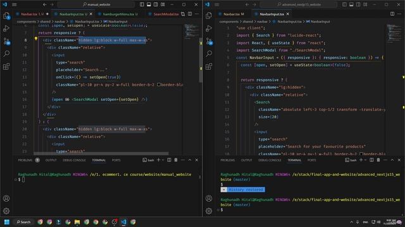The height and width of the screenshot is (227, 405).
Task: Open Extensions view in right VS Code window
Action: click(x=209, y=66)
